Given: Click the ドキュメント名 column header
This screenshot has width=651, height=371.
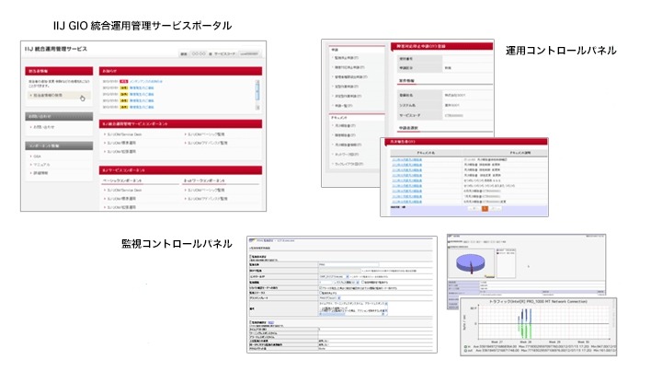Looking at the screenshot, I should [x=426, y=153].
